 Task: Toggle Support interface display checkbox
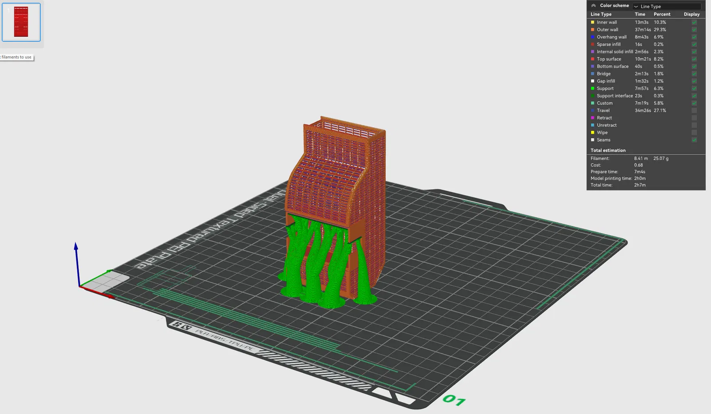click(x=694, y=95)
